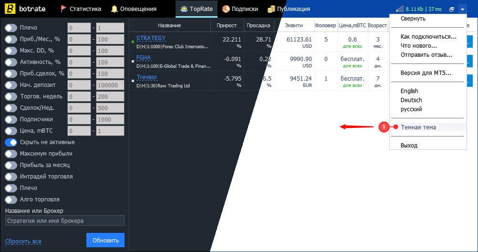The width and height of the screenshot is (478, 252).
Task: Toggle the Макс. DD, % filter
Action: 11,51
